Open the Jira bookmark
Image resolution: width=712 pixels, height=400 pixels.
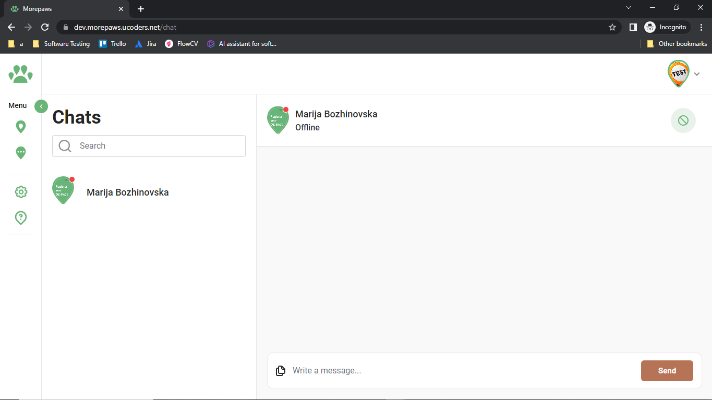coord(146,44)
